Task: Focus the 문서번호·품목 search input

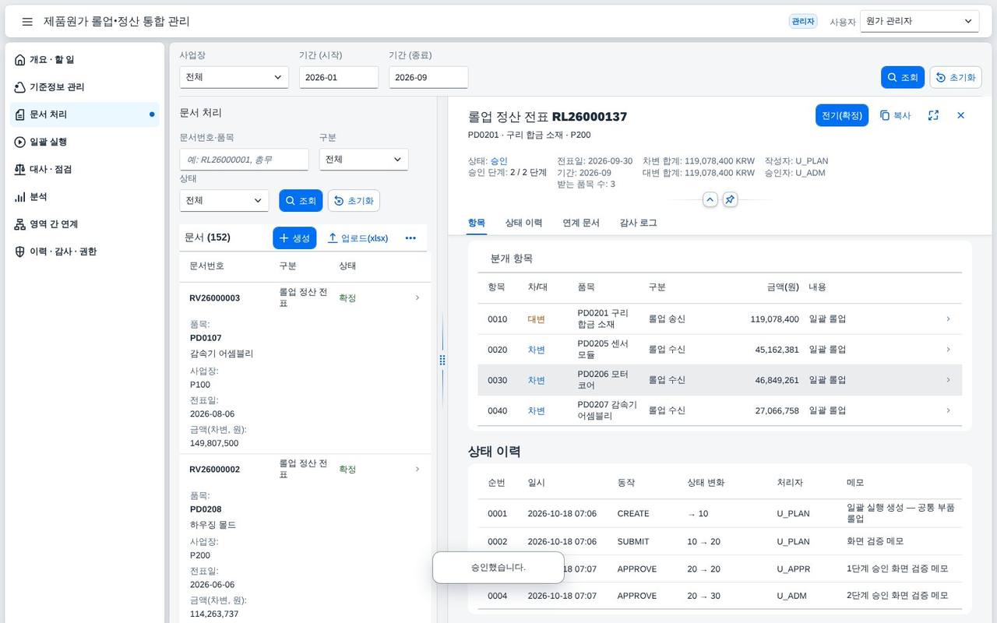Action: 244,159
